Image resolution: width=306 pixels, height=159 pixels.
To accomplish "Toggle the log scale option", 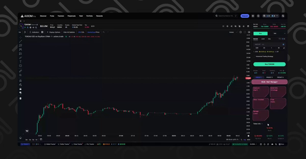I will [245, 140].
